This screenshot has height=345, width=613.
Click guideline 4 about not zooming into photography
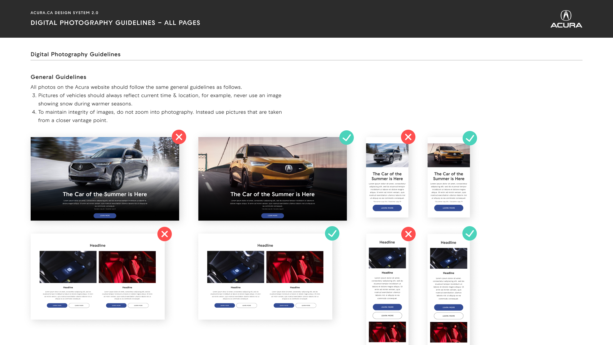pyautogui.click(x=157, y=116)
